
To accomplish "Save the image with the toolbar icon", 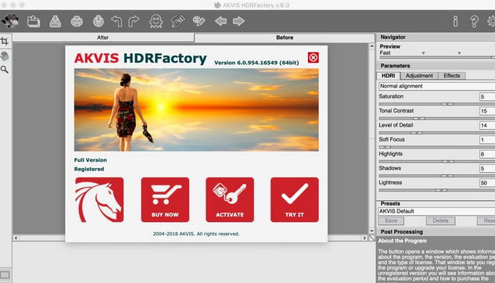I will coord(56,21).
